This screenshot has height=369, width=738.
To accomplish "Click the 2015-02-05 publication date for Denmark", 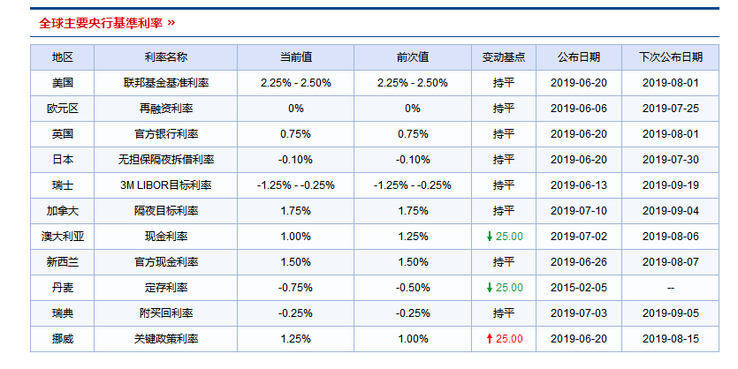I will pyautogui.click(x=578, y=288).
